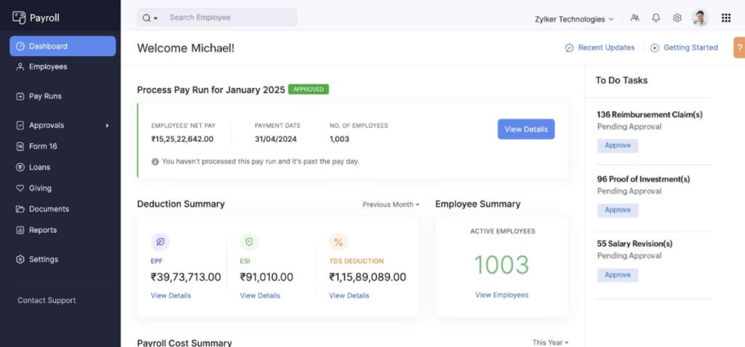Open Dashboard in the sidebar

tap(63, 46)
